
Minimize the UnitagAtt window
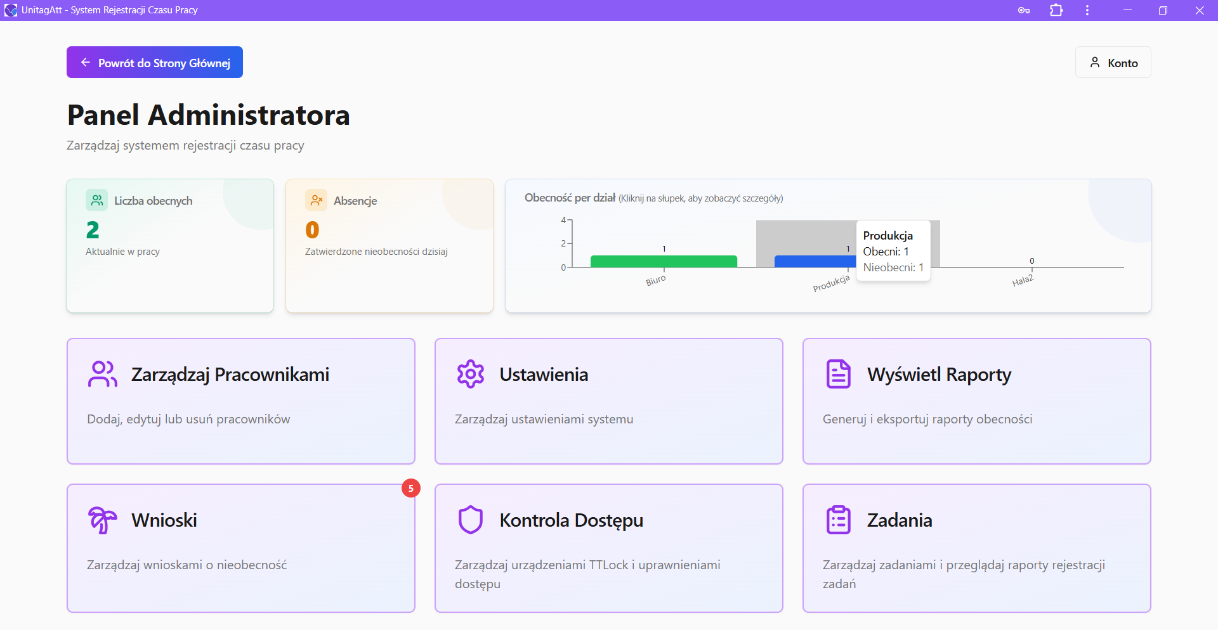[x=1127, y=10]
